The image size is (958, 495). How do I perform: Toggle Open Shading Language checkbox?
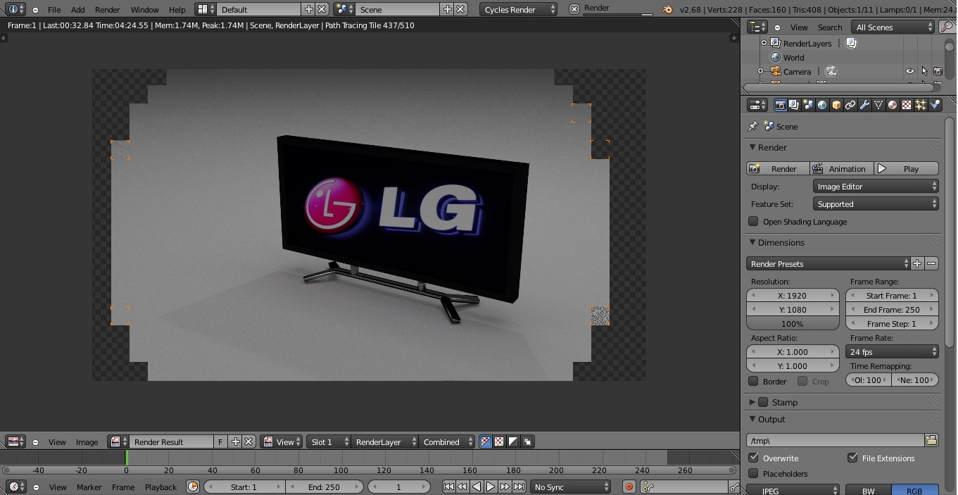point(753,222)
